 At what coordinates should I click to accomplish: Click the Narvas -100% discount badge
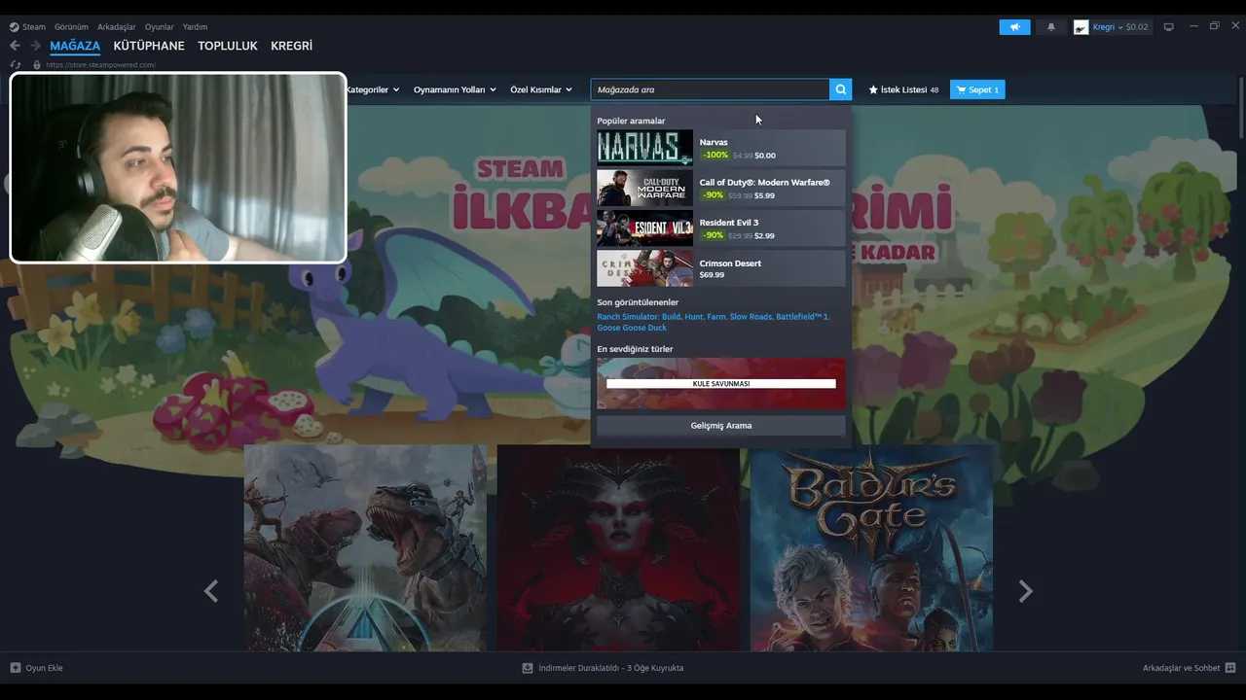click(715, 156)
